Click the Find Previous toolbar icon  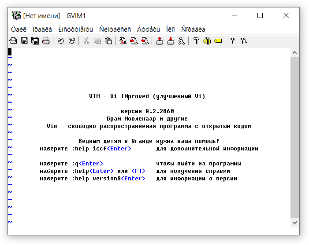click(145, 41)
